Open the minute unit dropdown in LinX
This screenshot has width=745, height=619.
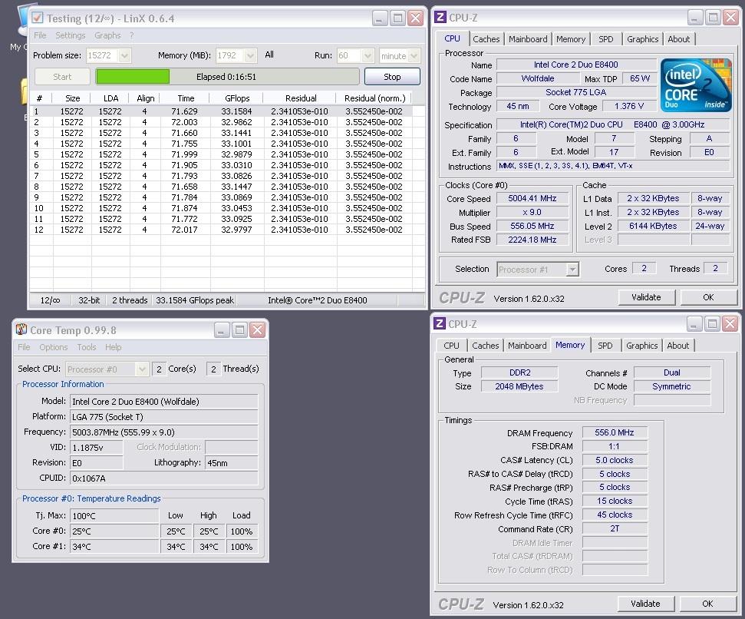tap(414, 55)
